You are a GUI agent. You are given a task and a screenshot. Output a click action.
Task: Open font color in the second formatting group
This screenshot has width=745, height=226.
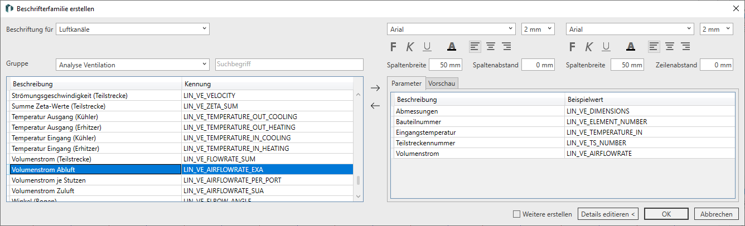coord(630,46)
